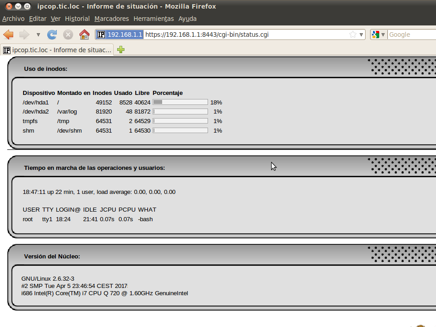The image size is (436, 327).
Task: Click the 192.168.1.1 site identity badge
Action: (120, 35)
